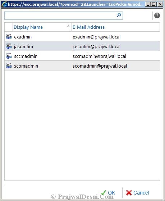Select sccmadmin display name entry
The image size is (165, 201).
[26, 56]
